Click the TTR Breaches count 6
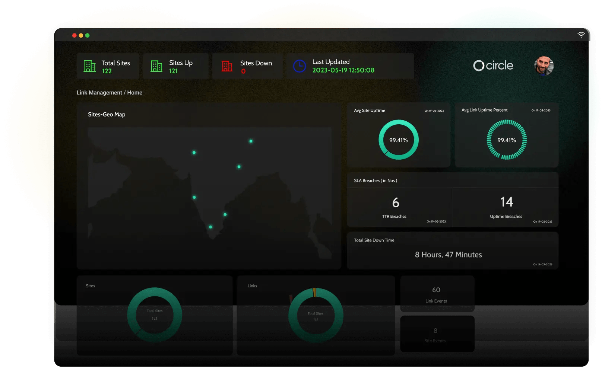The height and width of the screenshot is (367, 602). coord(396,202)
